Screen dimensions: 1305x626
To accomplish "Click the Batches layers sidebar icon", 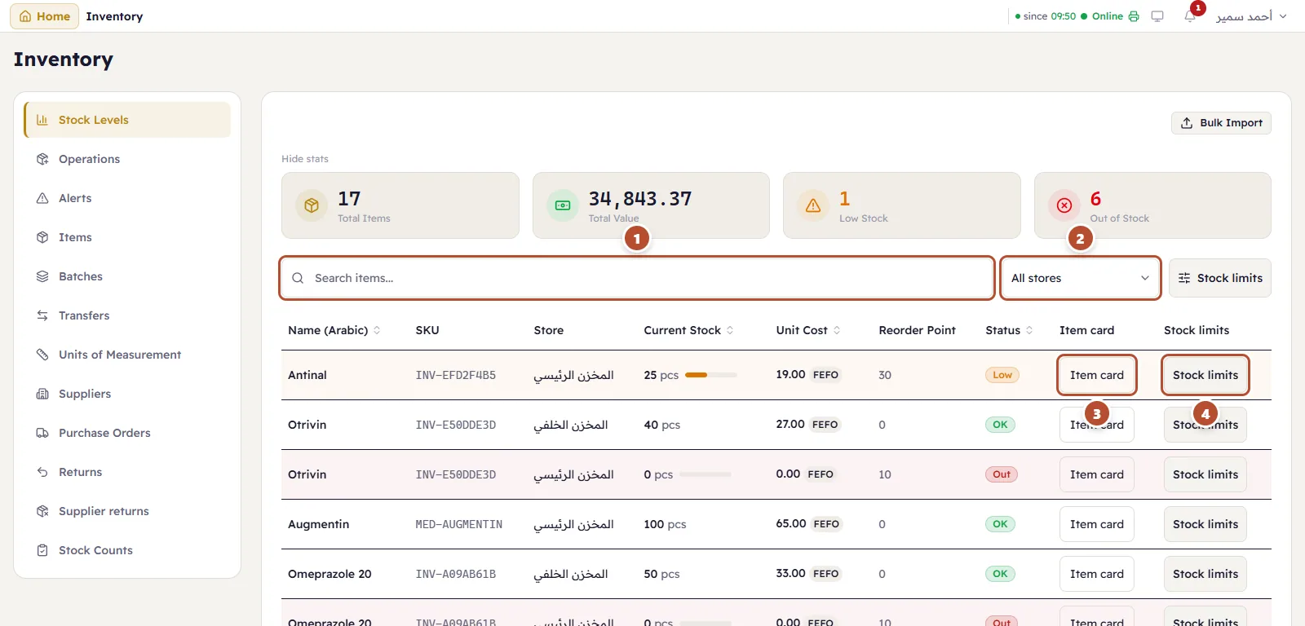I will pyautogui.click(x=42, y=276).
